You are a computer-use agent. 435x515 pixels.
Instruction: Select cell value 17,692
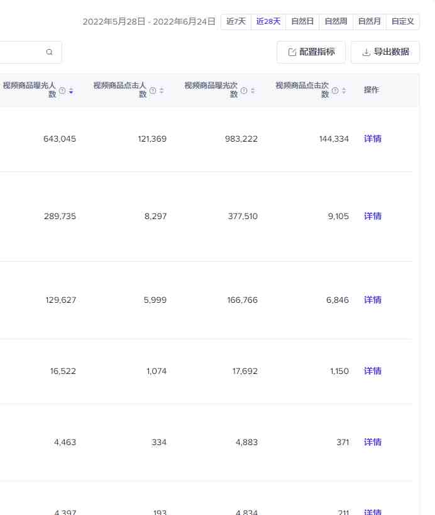click(x=245, y=371)
